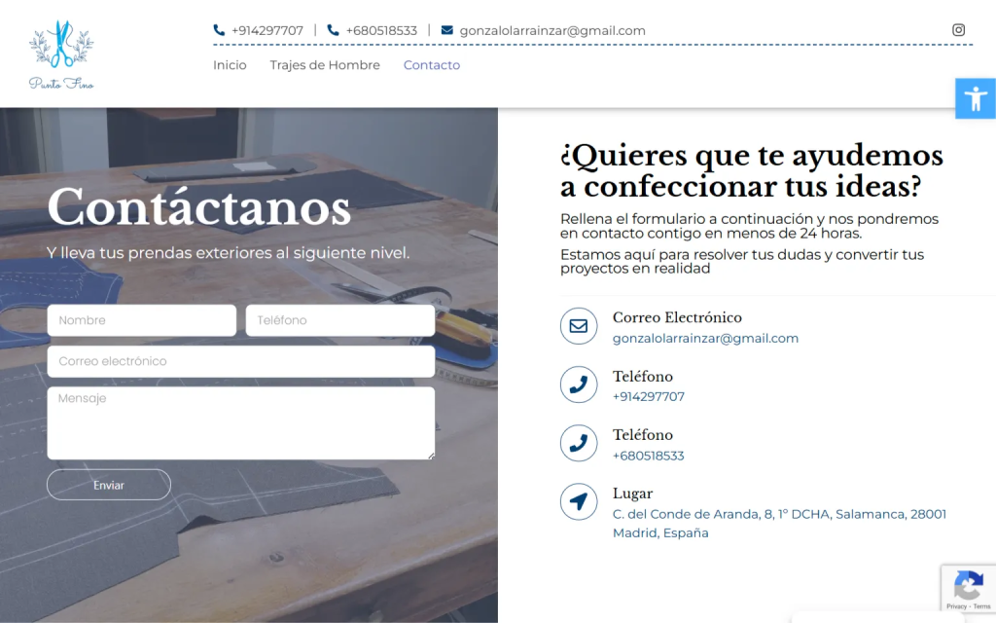Open the blue accessibility widget icon
Viewport: 996px width, 623px height.
pos(975,98)
